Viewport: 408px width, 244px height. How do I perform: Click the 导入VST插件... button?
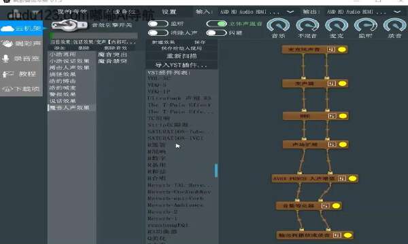[x=182, y=65]
